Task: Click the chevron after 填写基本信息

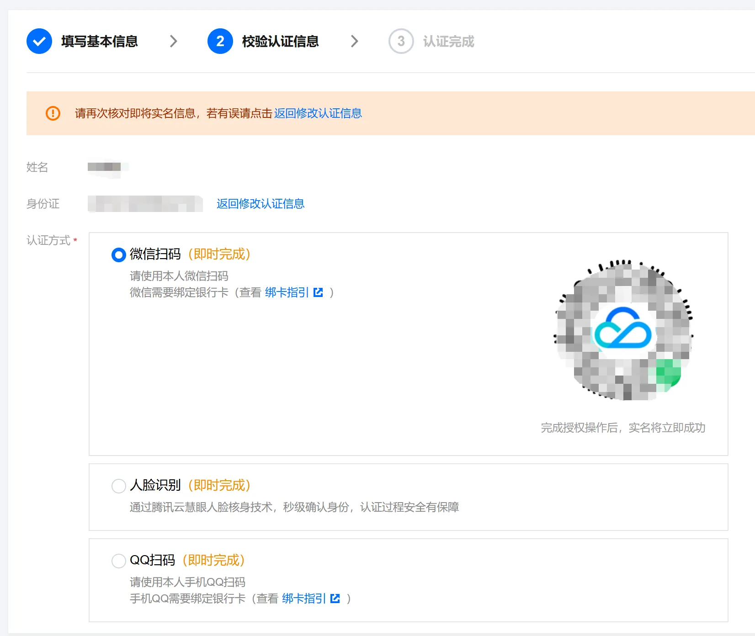Action: (173, 41)
